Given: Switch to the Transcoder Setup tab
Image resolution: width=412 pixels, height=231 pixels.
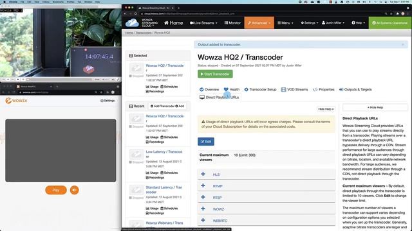Looking at the screenshot, I should pos(260,90).
